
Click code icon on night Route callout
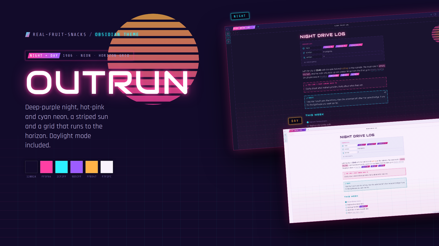385,92
